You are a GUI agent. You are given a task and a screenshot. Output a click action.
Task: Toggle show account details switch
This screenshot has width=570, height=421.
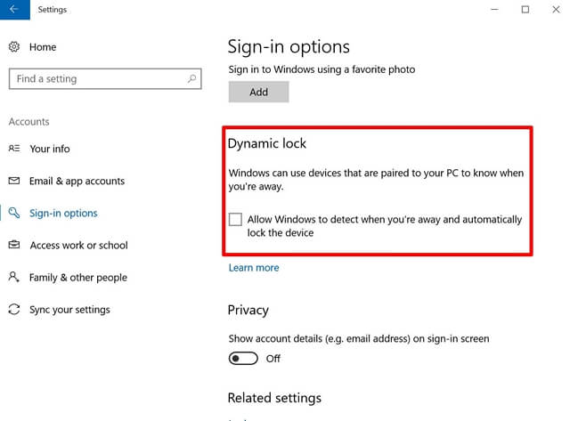(243, 358)
